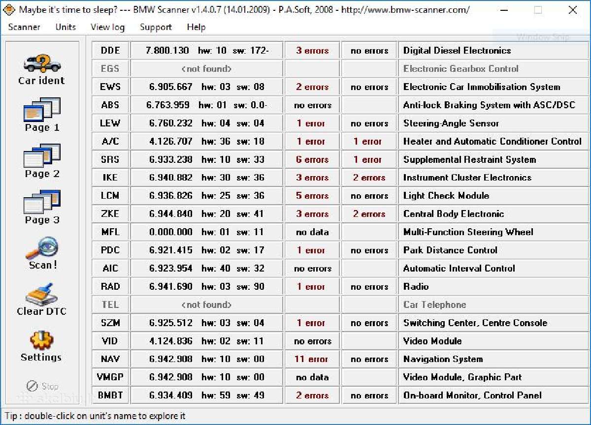
Task: Click the PDC unit name
Action: pos(110,250)
